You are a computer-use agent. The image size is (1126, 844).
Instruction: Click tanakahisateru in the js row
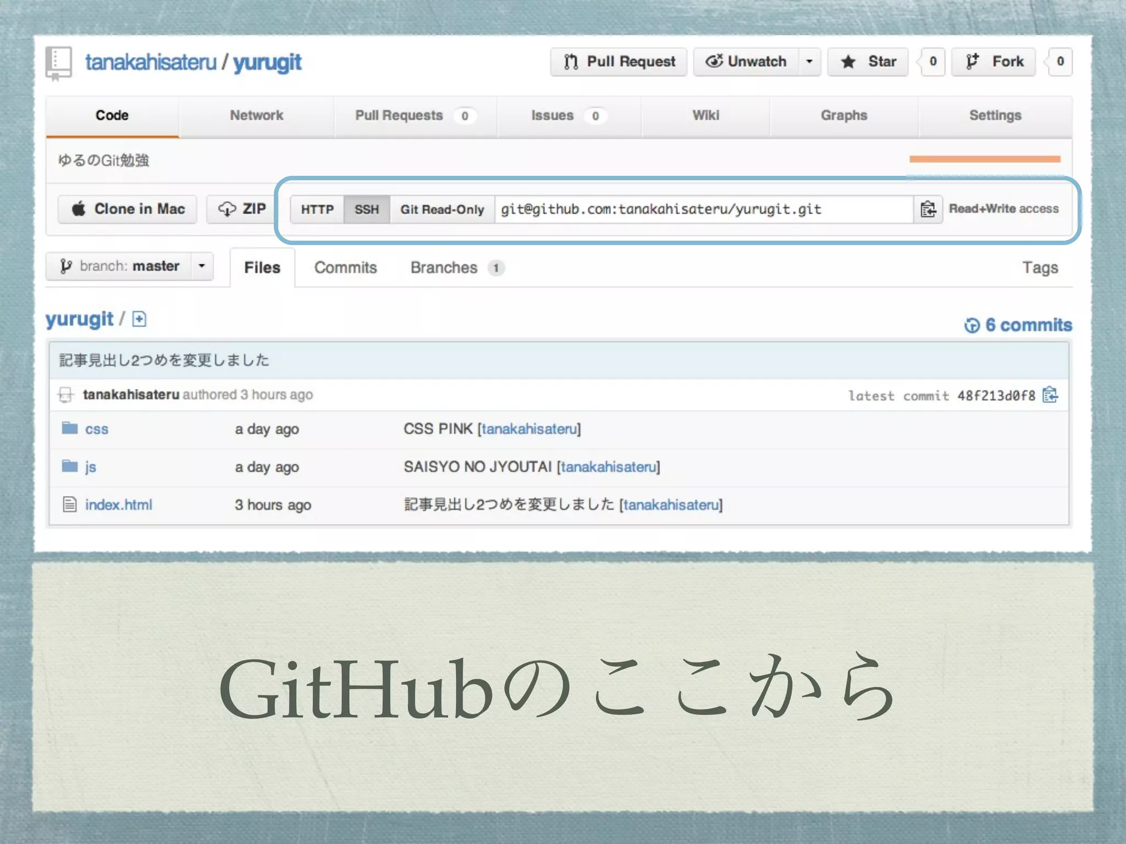coord(609,467)
